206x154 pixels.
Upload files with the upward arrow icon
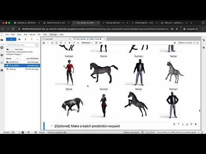click(x=25, y=39)
